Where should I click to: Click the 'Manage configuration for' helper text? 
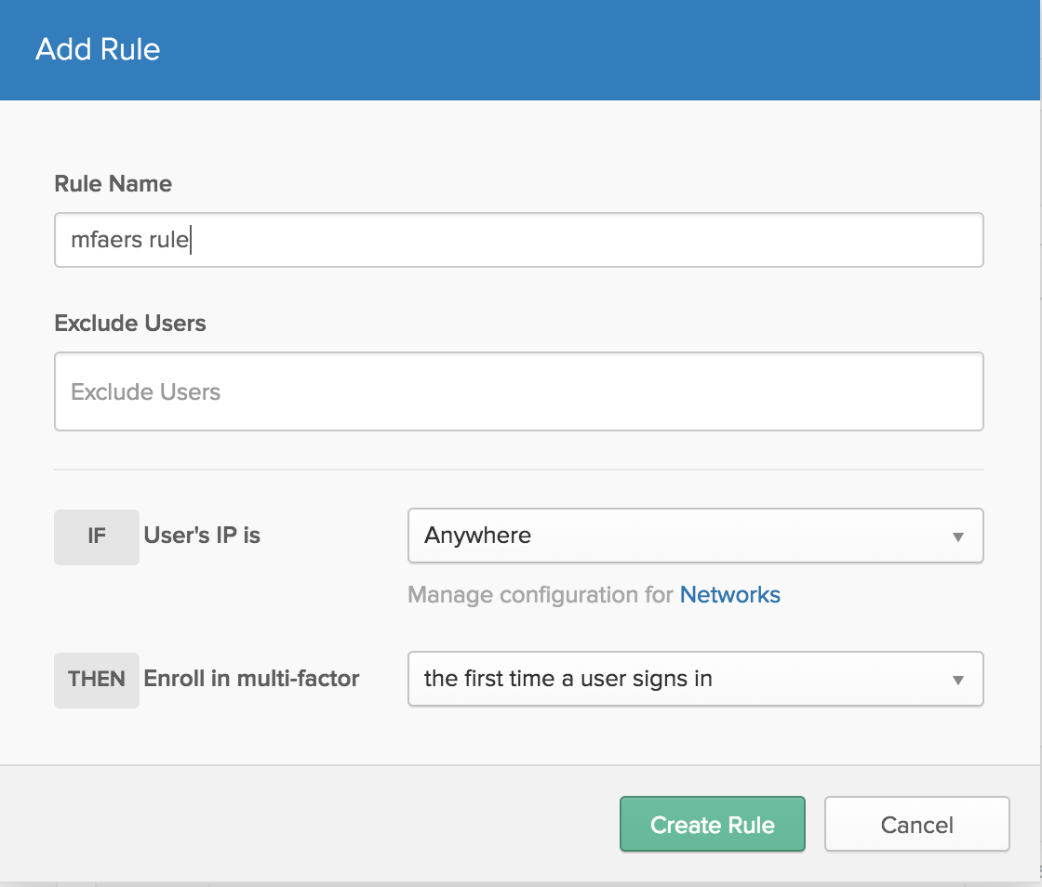point(541,595)
